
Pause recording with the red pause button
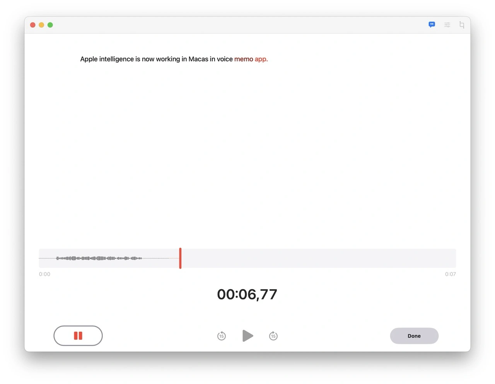tap(78, 336)
